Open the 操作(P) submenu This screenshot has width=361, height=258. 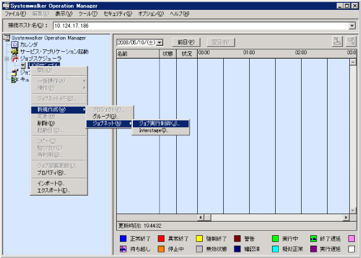[59, 88]
